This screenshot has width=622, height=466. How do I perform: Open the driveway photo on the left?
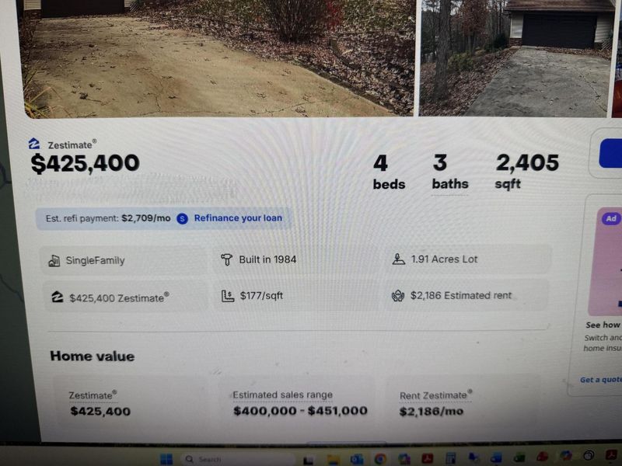point(219,58)
